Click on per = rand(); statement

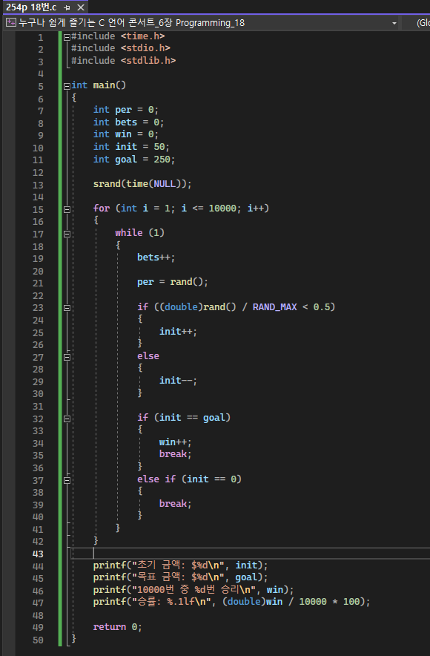172,282
